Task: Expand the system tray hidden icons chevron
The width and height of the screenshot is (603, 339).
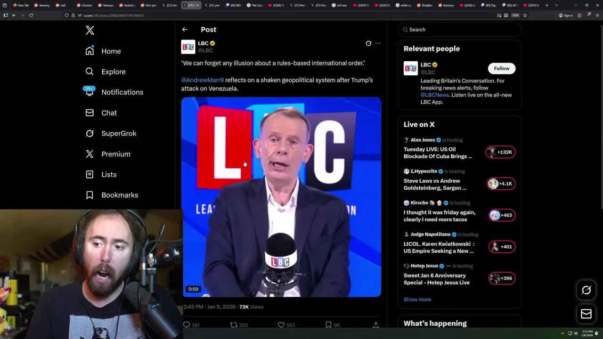Action: (562, 333)
